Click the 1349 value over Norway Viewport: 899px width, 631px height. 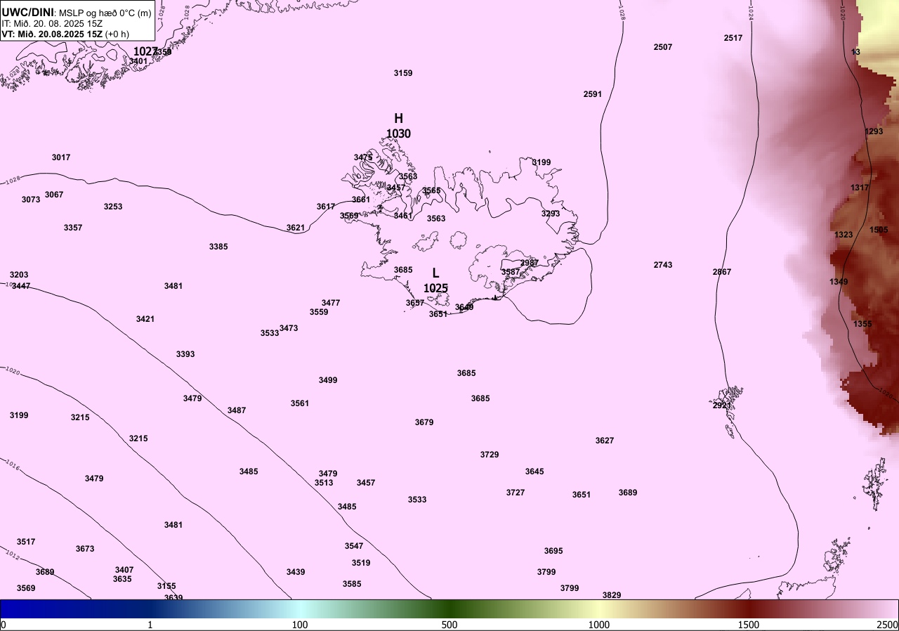839,282
